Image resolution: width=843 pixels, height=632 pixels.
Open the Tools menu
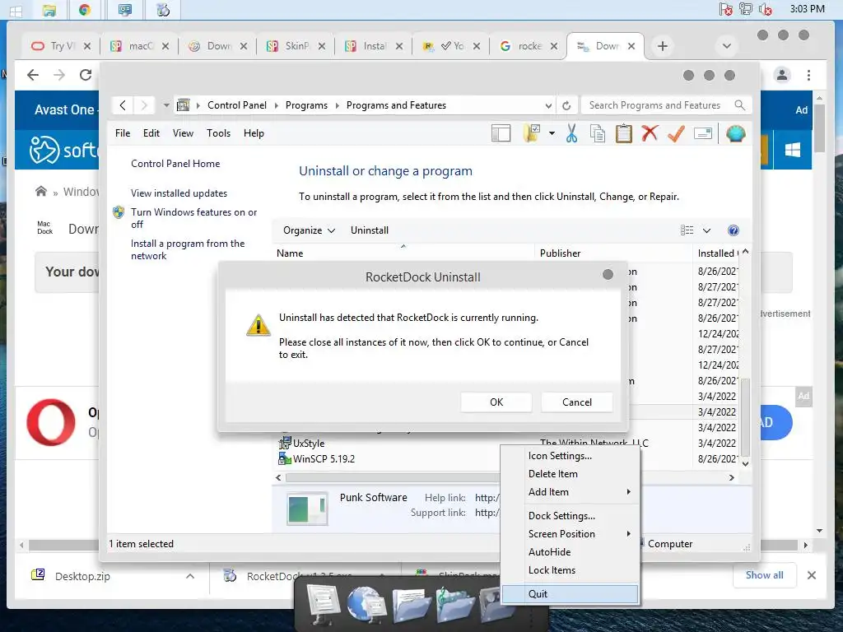pos(218,133)
